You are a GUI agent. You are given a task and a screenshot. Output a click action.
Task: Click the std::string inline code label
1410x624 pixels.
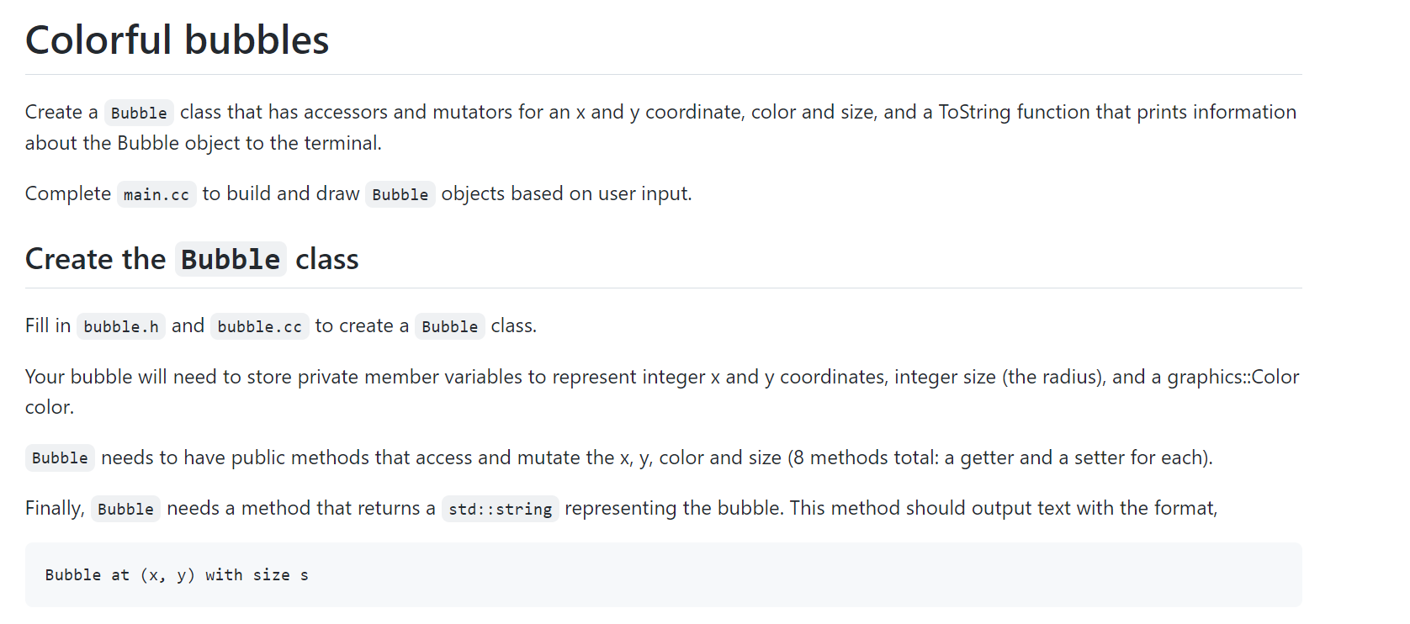point(500,509)
